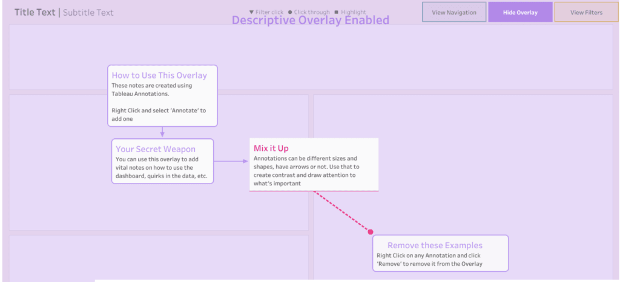The height and width of the screenshot is (282, 620).
Task: Click the pink dashed connector line
Action: click(x=342, y=211)
